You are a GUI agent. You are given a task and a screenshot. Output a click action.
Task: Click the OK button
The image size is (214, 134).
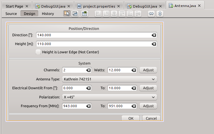tap(131, 118)
